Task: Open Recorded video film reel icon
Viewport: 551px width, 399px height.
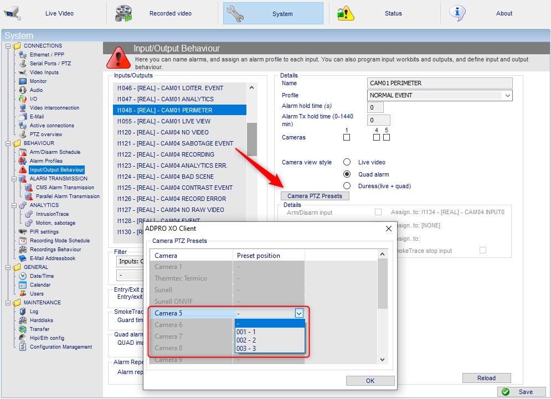Action: point(123,13)
